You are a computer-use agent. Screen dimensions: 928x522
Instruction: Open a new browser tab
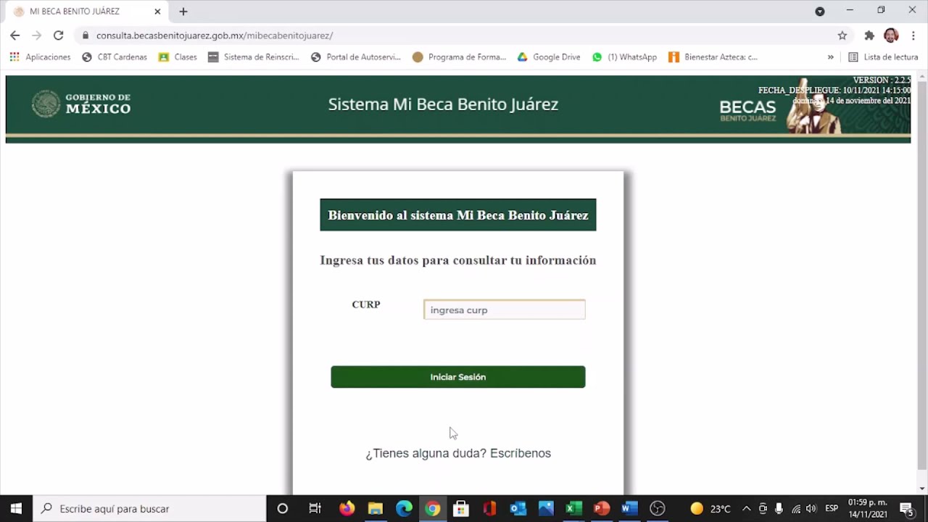(x=183, y=12)
